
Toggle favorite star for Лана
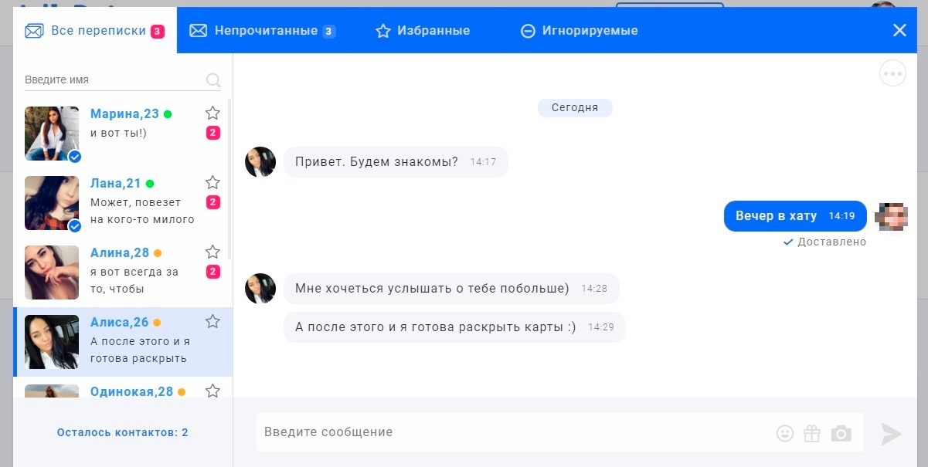coord(212,182)
